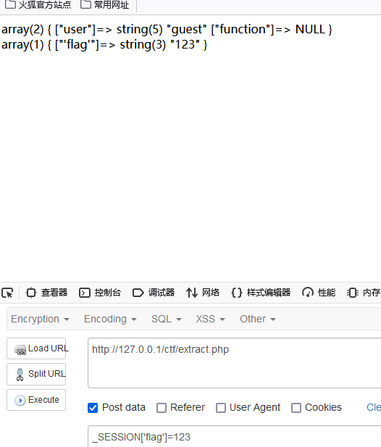Open the Performance (性能) gauge icon
381x447 pixels.
pyautogui.click(x=307, y=293)
